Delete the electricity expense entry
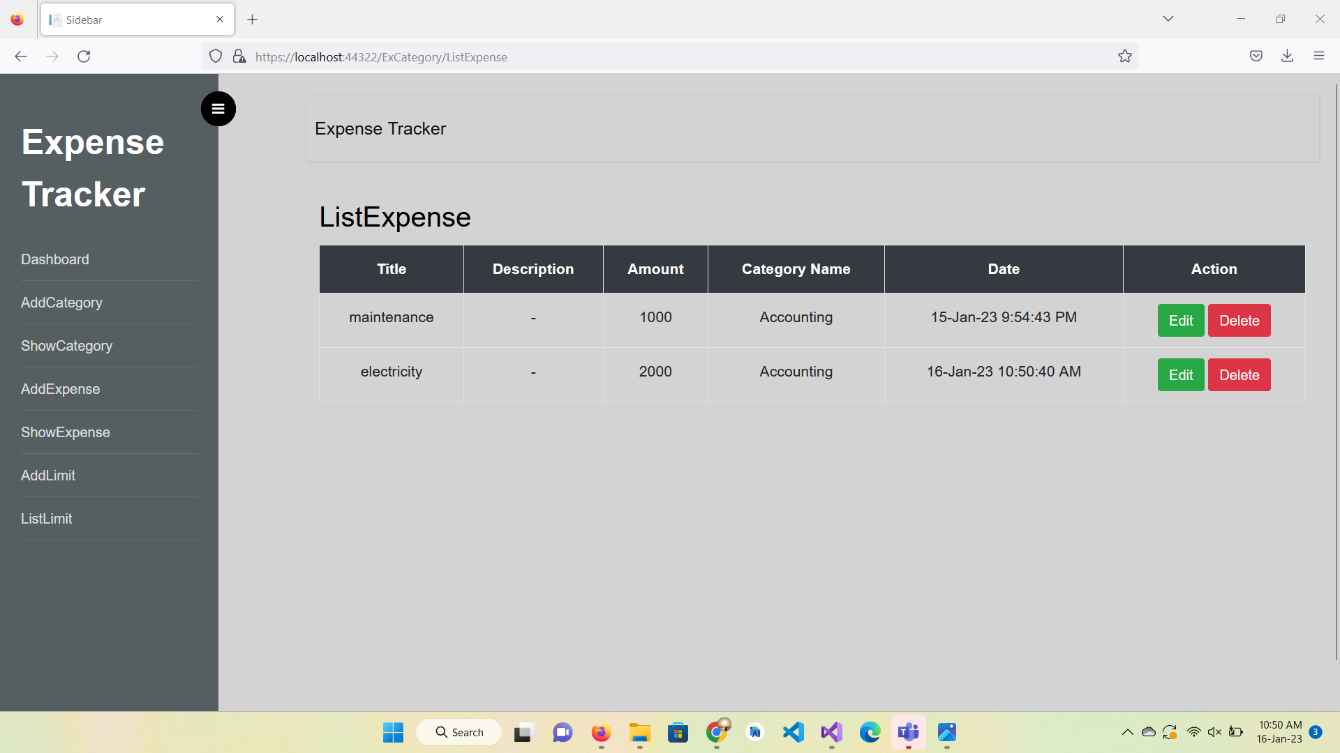The height and width of the screenshot is (753, 1340). click(x=1239, y=374)
